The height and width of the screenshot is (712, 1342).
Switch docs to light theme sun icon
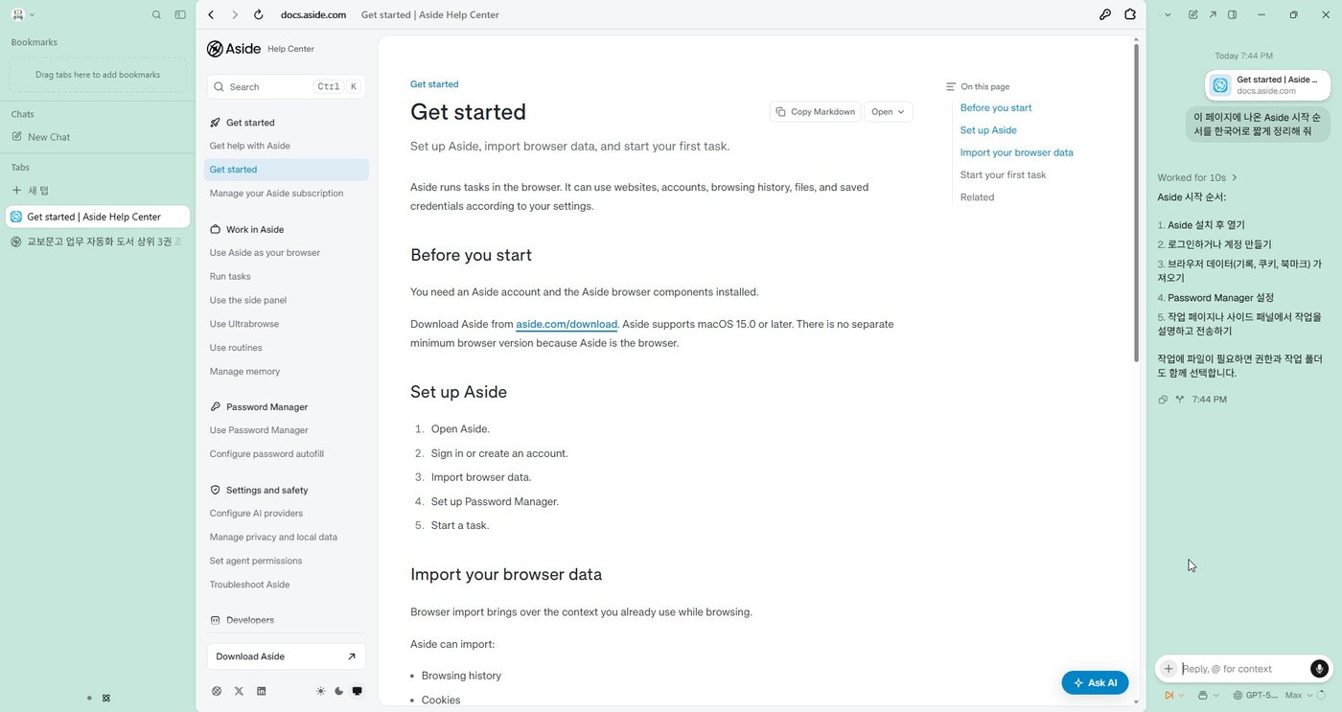click(320, 691)
